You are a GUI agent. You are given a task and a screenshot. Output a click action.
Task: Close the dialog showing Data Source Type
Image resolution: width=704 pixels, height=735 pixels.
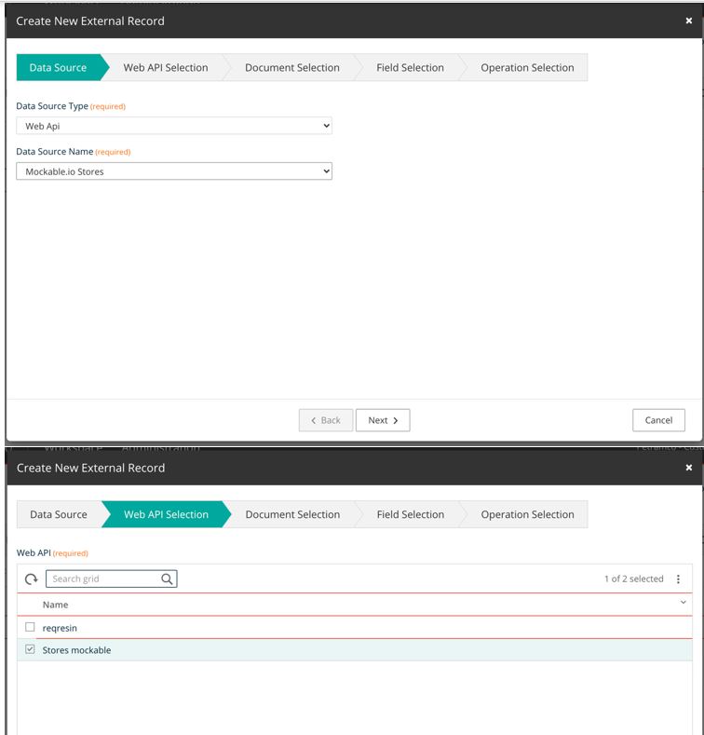tap(688, 20)
